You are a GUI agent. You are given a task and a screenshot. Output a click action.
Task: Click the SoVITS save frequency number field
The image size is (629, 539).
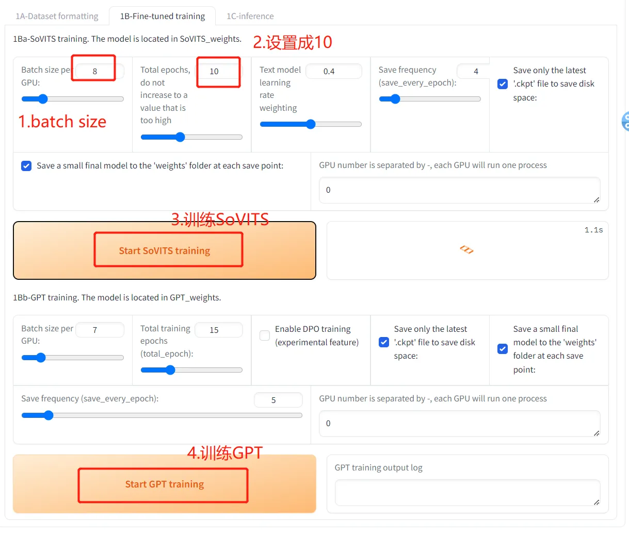473,71
